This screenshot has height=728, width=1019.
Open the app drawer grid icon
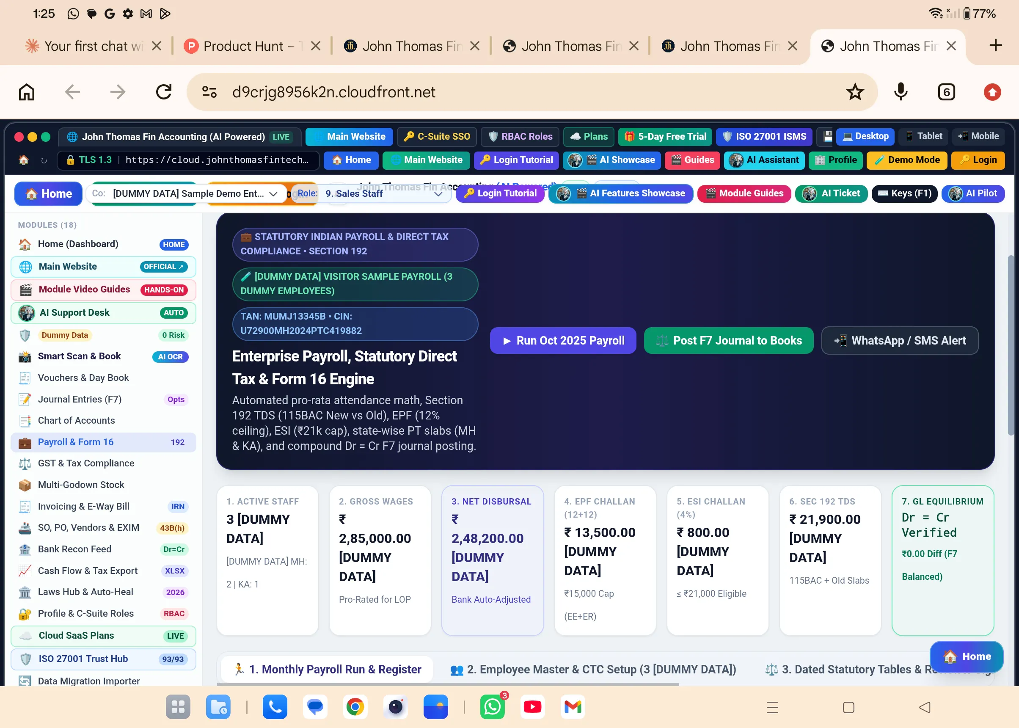tap(178, 707)
